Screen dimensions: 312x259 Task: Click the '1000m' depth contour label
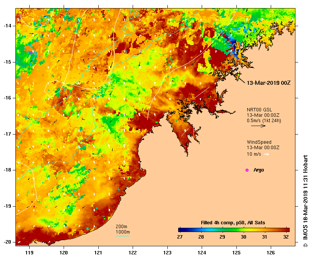click(x=123, y=232)
